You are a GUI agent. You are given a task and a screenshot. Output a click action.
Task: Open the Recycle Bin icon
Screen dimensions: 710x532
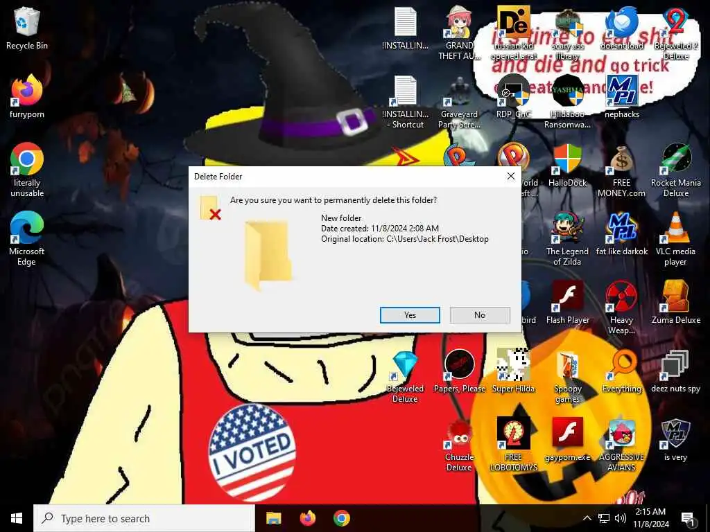coord(27,28)
